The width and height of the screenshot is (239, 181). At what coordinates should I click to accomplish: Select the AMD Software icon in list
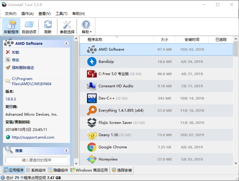92,49
